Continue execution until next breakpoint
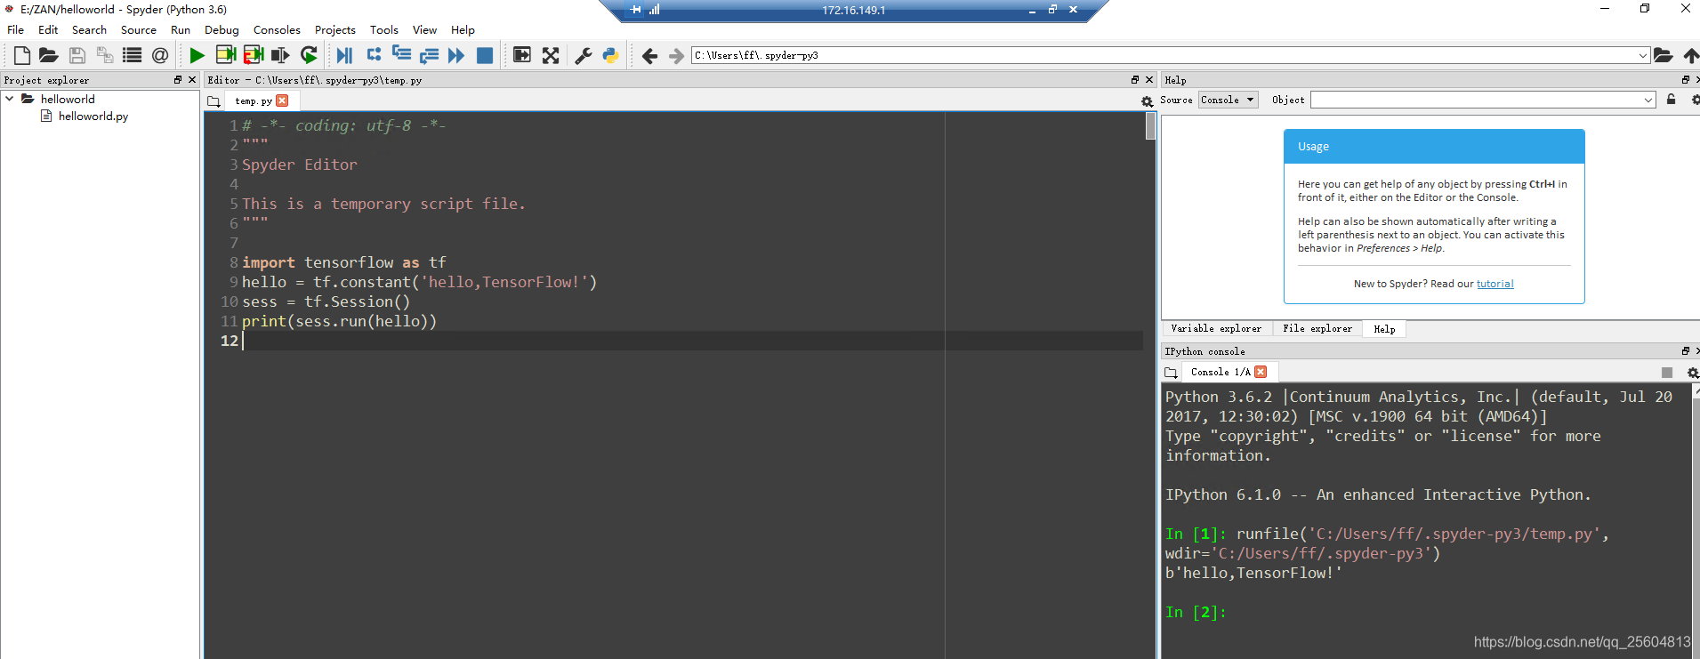 (456, 55)
